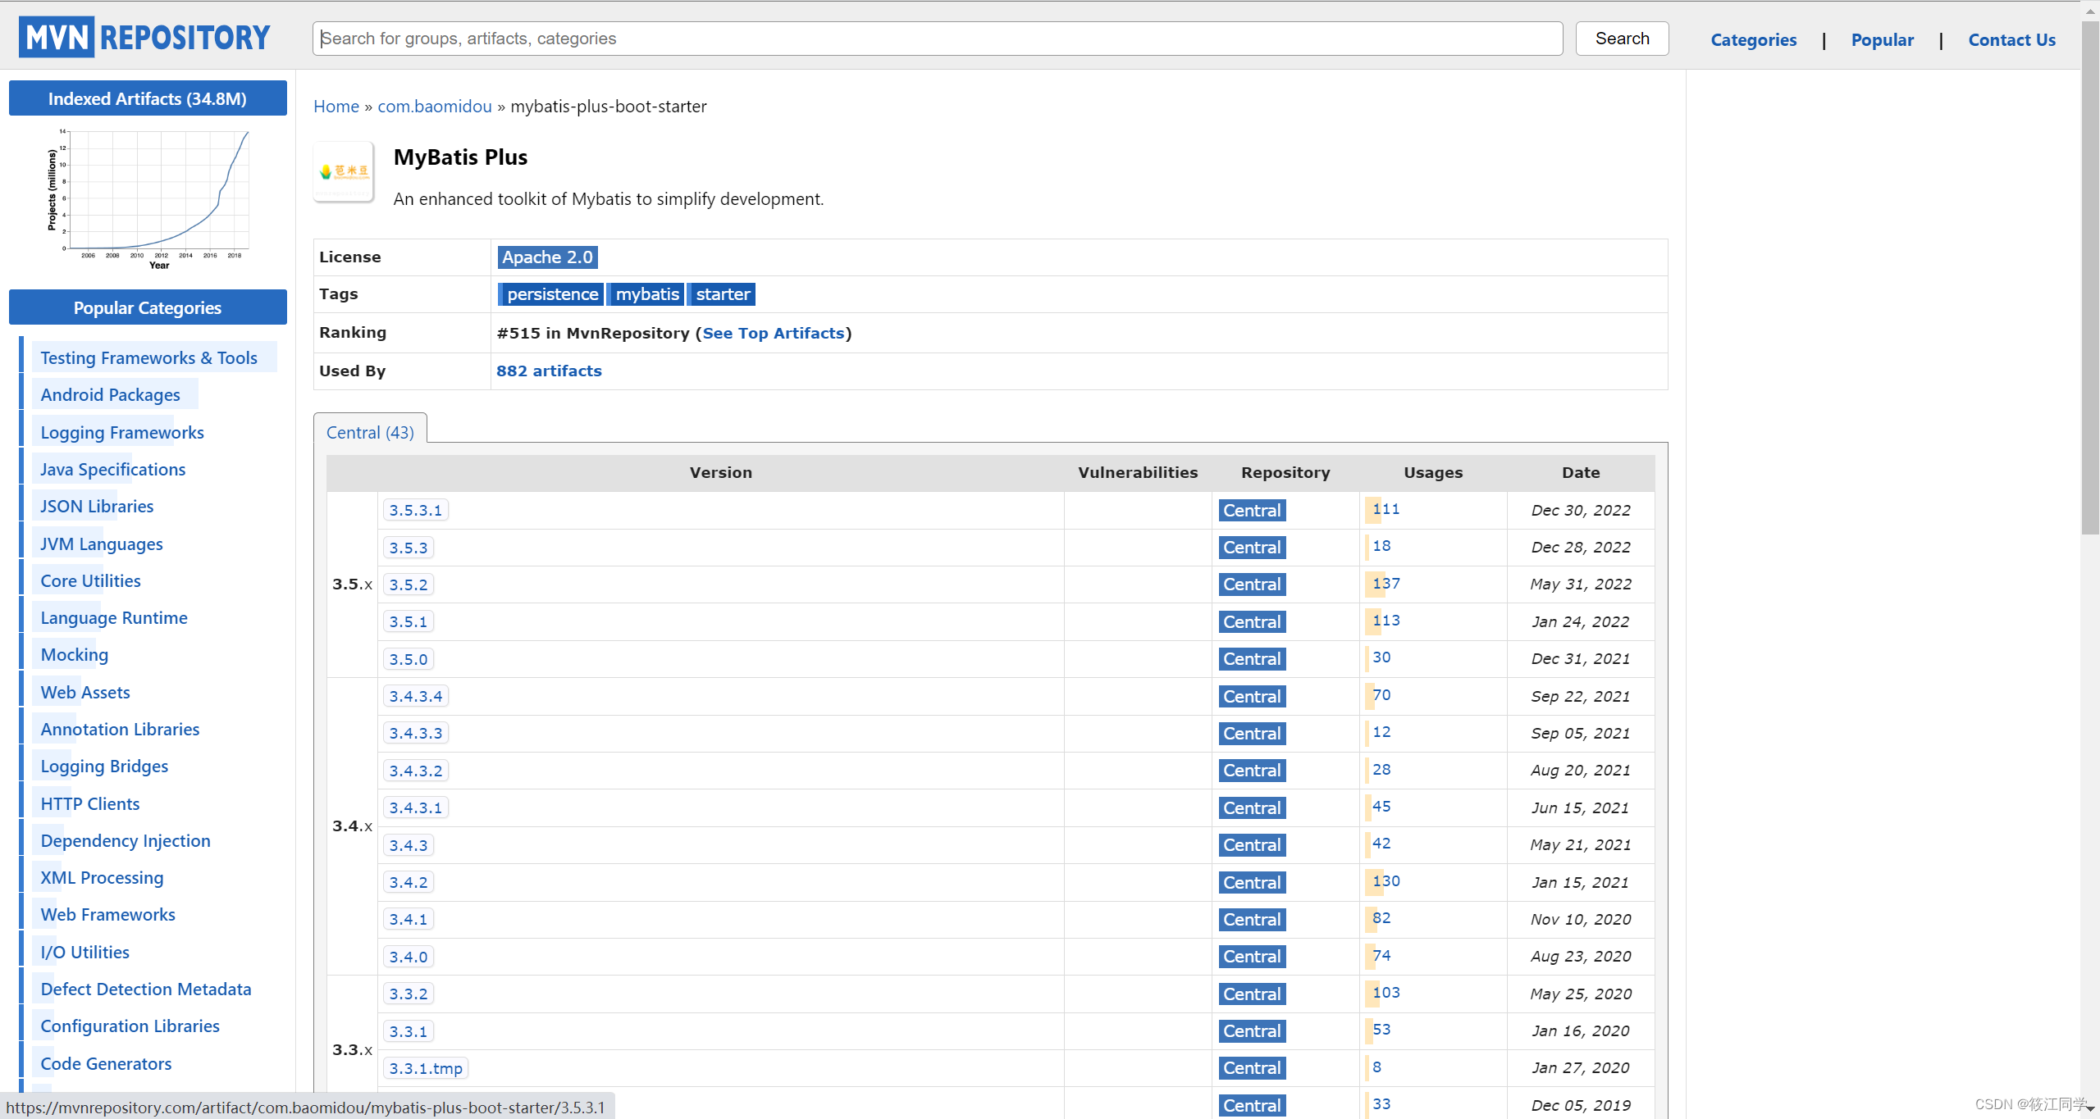This screenshot has height=1119, width=2100.
Task: Open Language Runtime category
Action: [x=114, y=617]
